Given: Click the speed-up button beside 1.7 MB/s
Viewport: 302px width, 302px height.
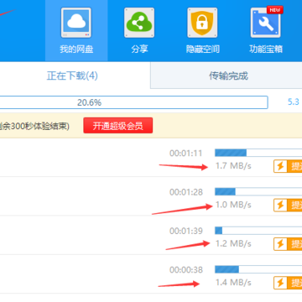Looking at the screenshot, I should [x=288, y=166].
